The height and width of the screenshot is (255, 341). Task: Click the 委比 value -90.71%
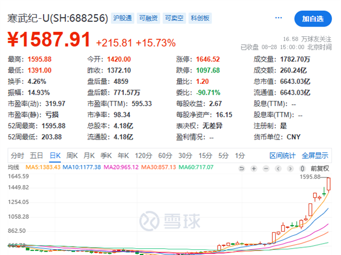pyautogui.click(x=208, y=92)
